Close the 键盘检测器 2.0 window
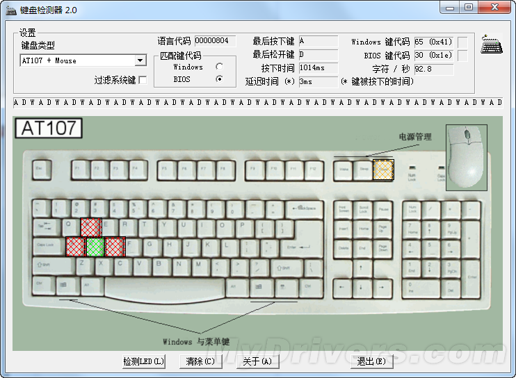 coord(494,7)
